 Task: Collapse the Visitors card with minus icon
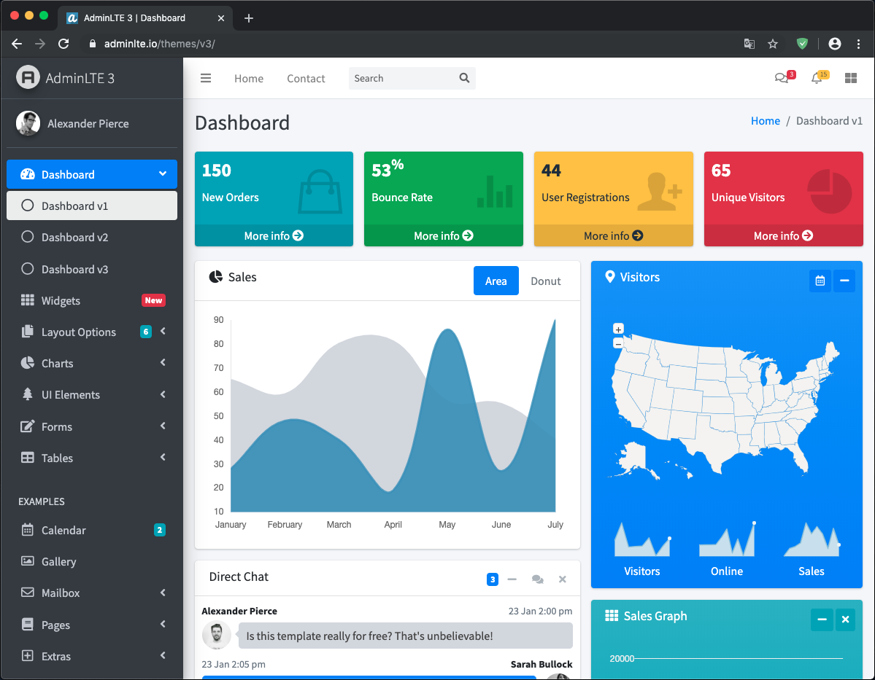[844, 281]
